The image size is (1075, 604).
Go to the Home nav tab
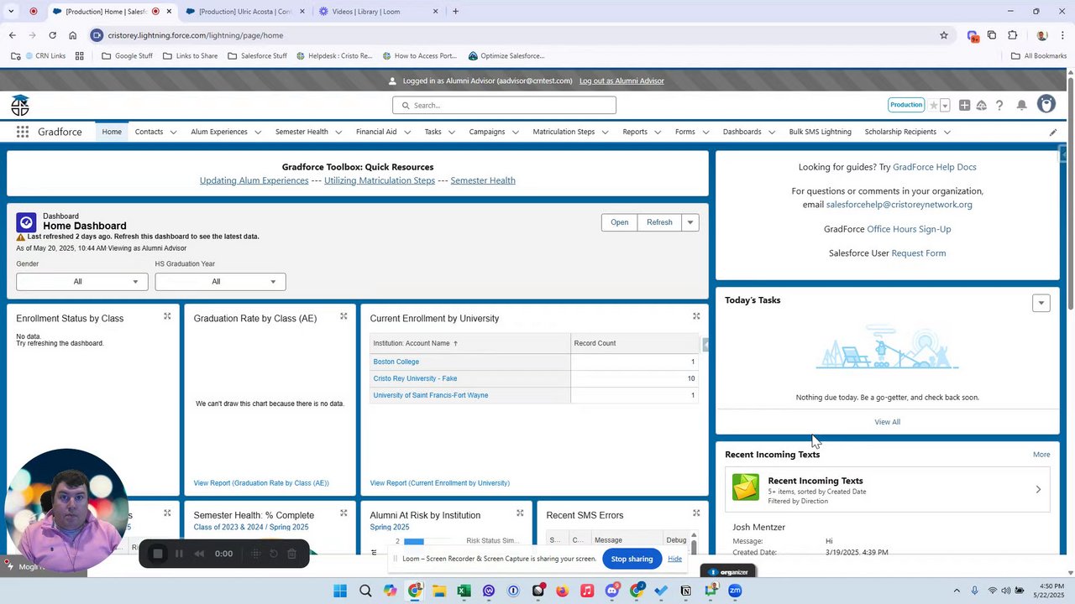click(x=112, y=132)
